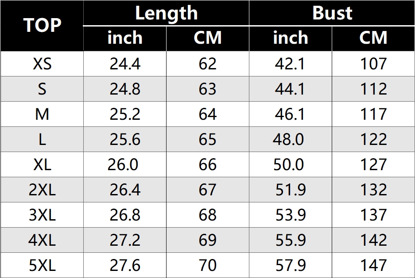Choose the 3XL size label

click(42, 215)
